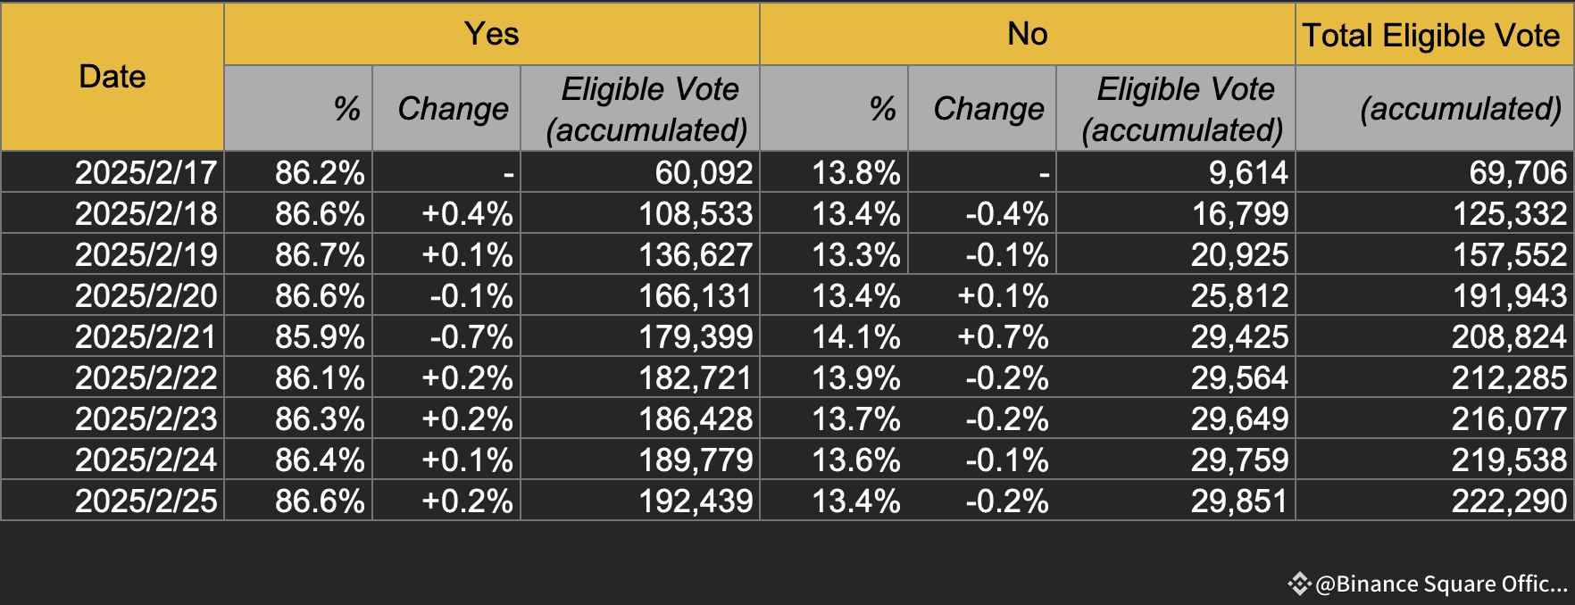This screenshot has width=1575, height=605.
Task: Click the 2025/2/17 date cell
Action: coord(146,172)
